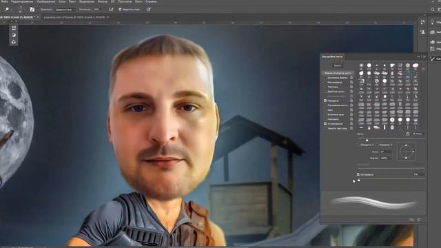
Task: Click the Угол angle input field
Action: [x=386, y=152]
